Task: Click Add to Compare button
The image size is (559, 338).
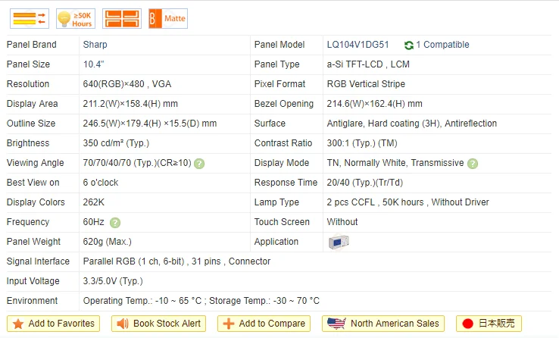Action: 264,324
